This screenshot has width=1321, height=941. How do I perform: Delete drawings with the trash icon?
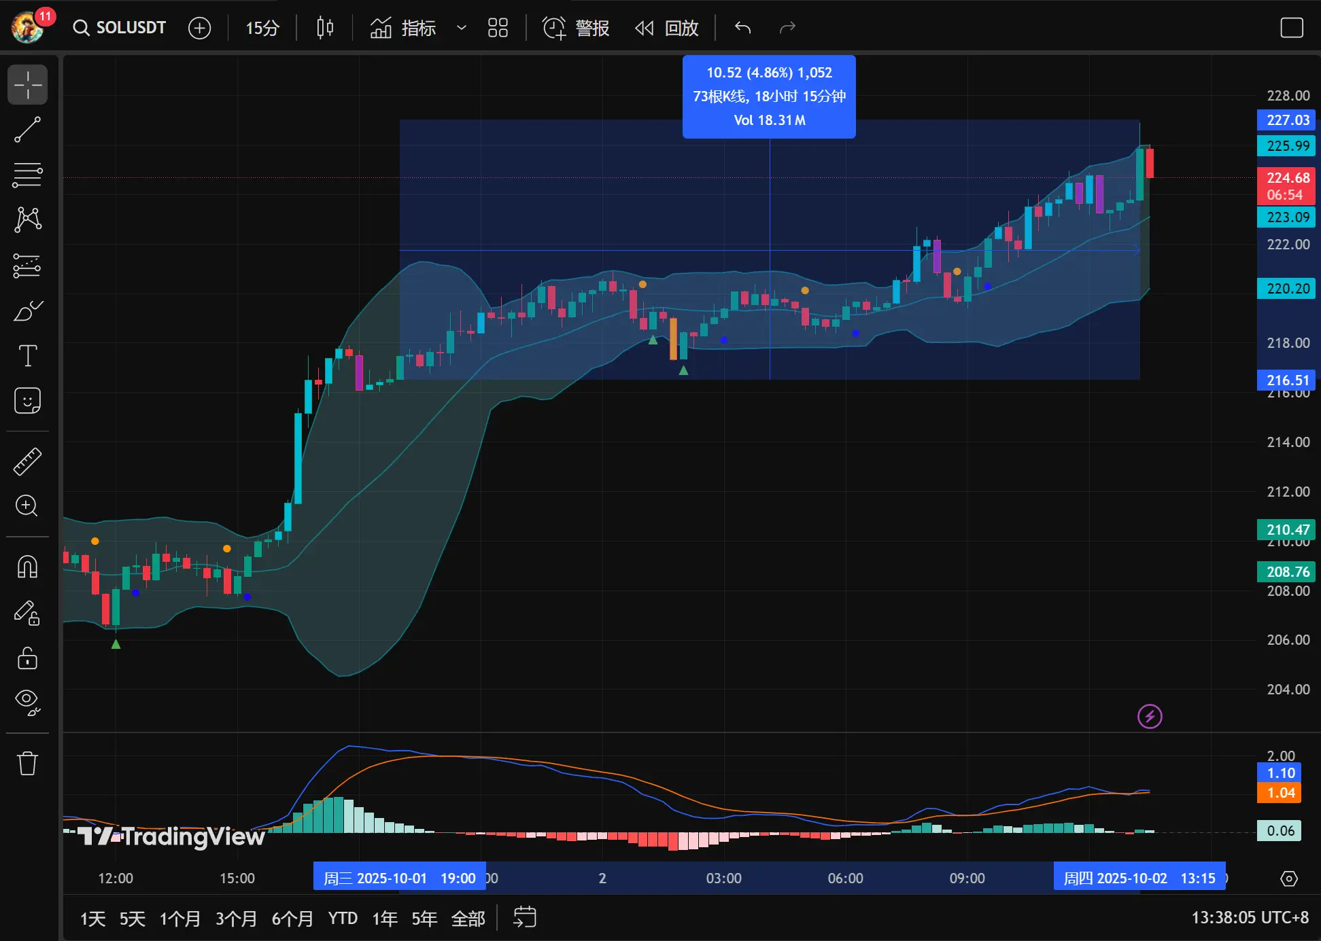tap(27, 763)
